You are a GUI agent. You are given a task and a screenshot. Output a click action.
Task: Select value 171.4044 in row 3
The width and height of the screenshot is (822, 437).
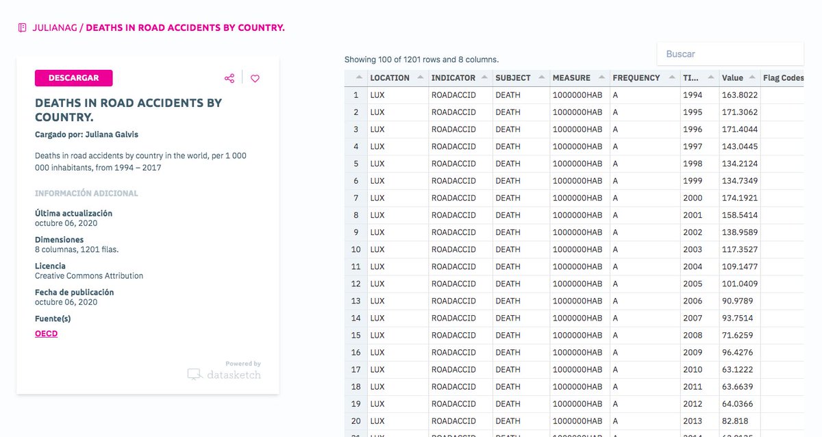pos(740,129)
